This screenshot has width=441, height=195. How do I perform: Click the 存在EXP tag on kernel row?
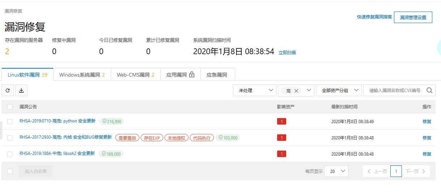click(152, 138)
